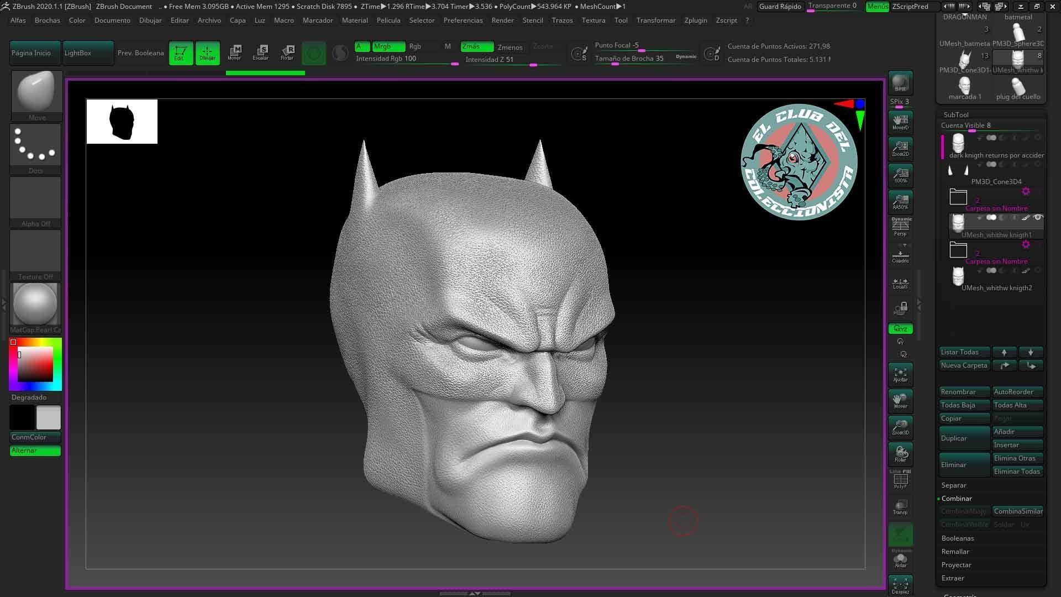
Task: Open the Alpha Off selector
Action: [36, 202]
